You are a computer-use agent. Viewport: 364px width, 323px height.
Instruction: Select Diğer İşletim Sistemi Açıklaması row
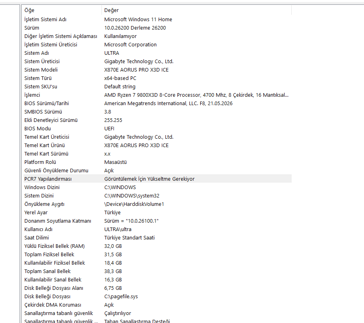157,36
